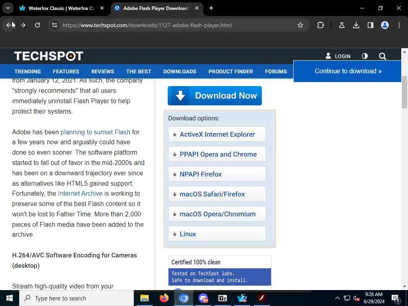This screenshot has height=306, width=408.
Task: Choose the Linux download option
Action: point(217,233)
